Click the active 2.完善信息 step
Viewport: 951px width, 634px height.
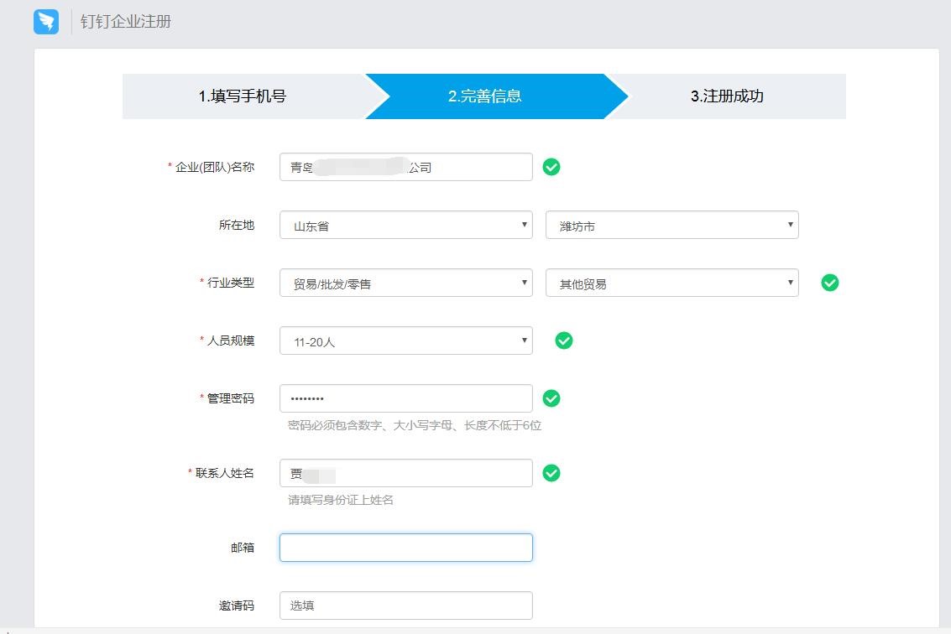tap(487, 96)
